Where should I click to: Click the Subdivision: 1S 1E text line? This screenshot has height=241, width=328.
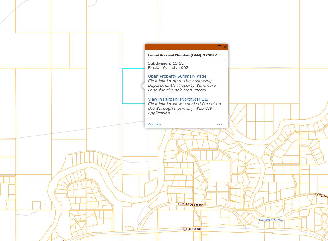point(166,63)
